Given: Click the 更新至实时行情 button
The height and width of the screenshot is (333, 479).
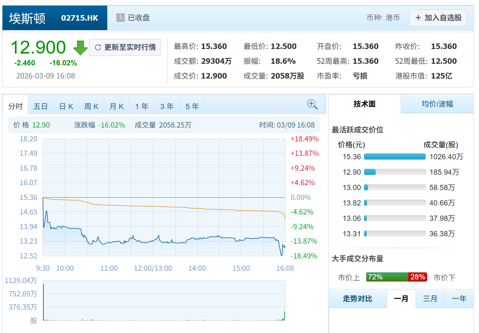Looking at the screenshot, I should point(125,47).
